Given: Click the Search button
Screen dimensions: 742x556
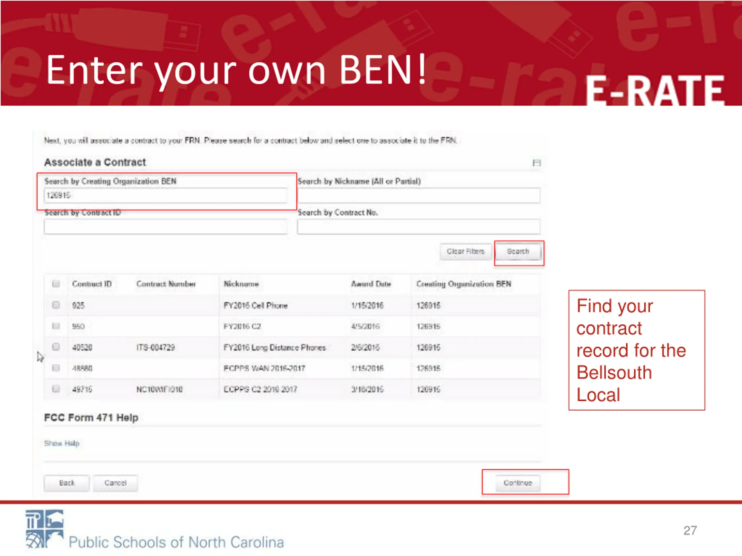Looking at the screenshot, I should (x=518, y=251).
